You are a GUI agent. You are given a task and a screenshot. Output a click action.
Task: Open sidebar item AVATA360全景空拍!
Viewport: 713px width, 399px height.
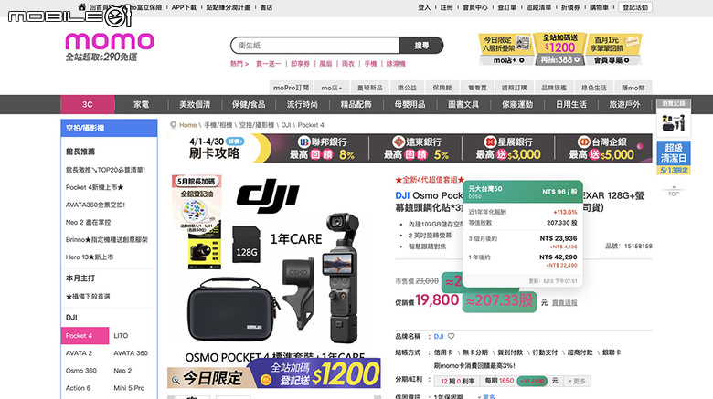(95, 205)
